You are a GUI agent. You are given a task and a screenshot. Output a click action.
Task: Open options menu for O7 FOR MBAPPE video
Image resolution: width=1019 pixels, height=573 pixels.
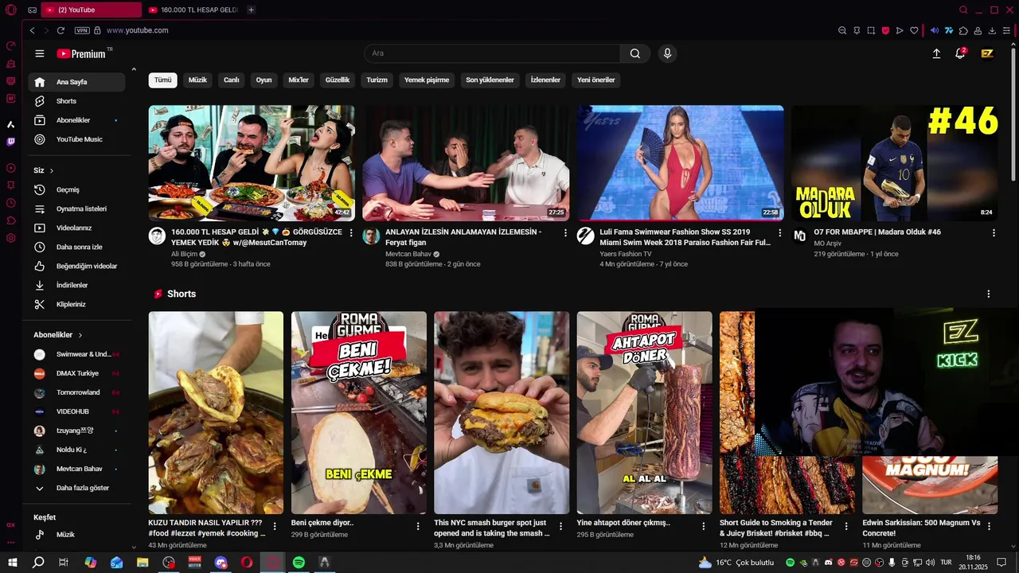994,233
